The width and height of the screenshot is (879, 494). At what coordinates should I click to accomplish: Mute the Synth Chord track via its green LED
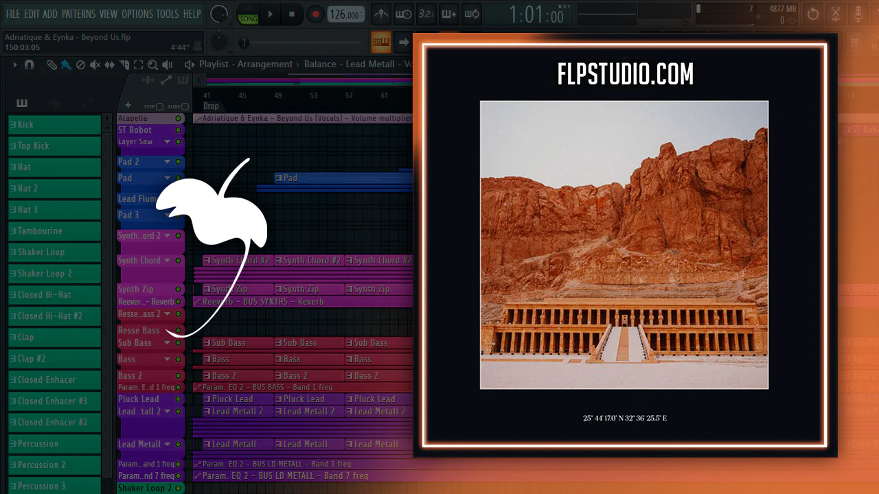[179, 261]
